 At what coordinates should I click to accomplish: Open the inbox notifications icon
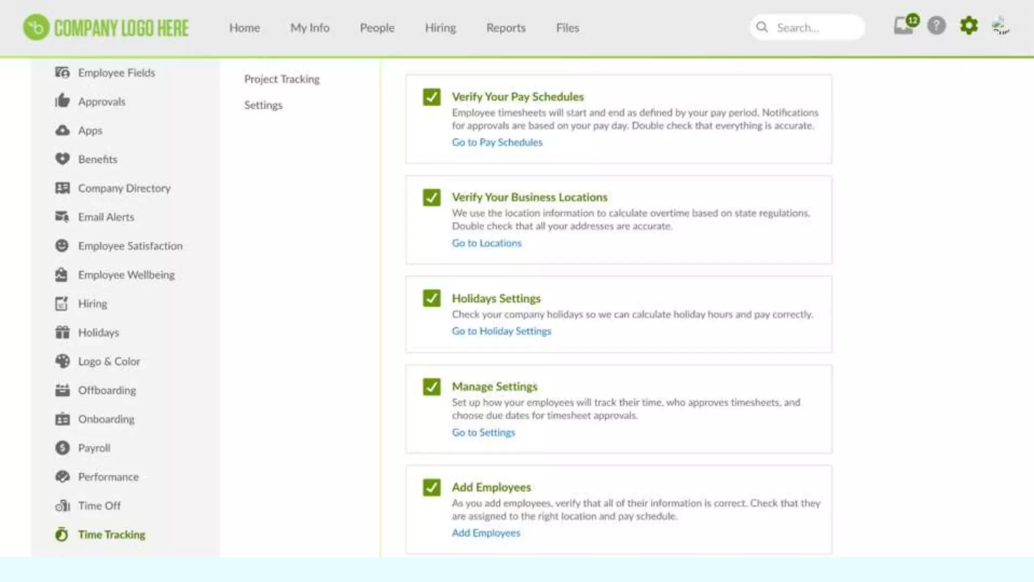[904, 26]
